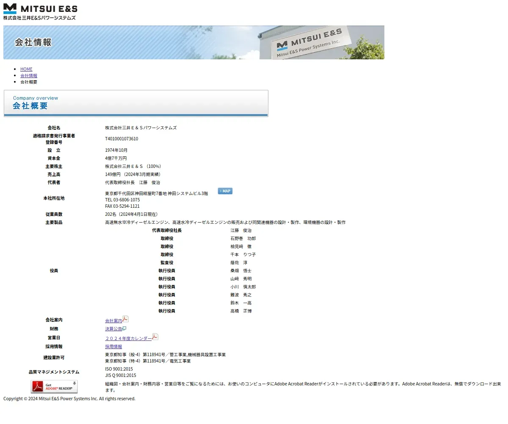Click the 会社概要 heading banner
Viewport: 508px width, 424px height.
point(136,103)
